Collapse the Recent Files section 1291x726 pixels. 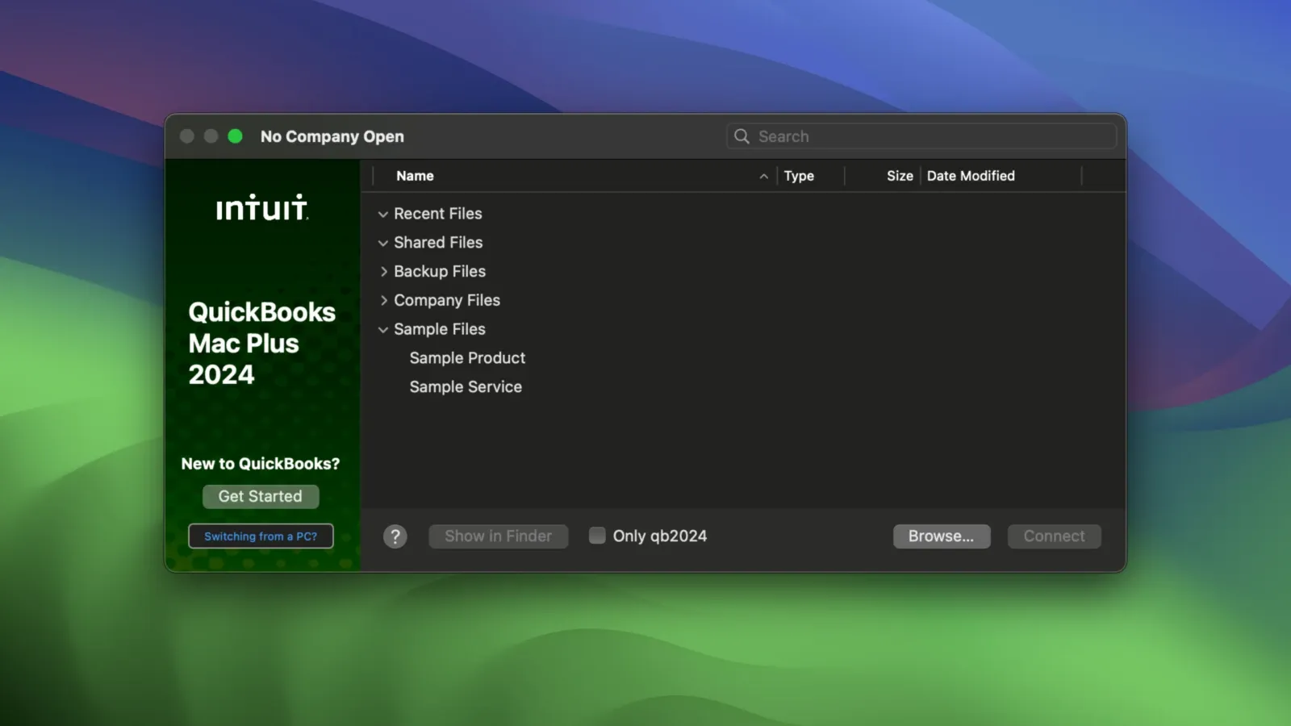(x=382, y=214)
